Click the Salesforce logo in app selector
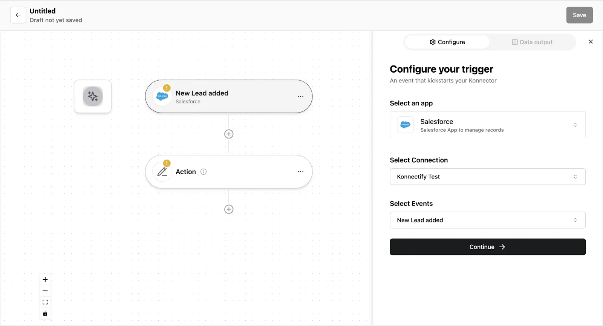 [406, 125]
